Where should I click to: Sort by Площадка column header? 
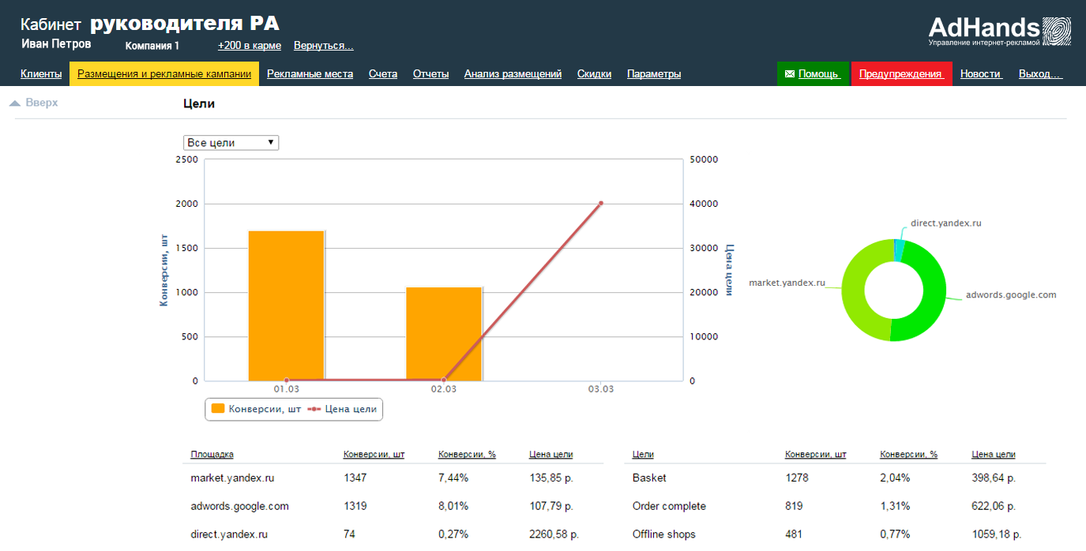[x=212, y=455]
